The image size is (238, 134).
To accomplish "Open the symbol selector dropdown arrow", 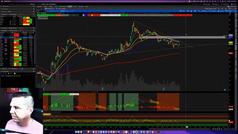I will pyautogui.click(x=45, y=11).
